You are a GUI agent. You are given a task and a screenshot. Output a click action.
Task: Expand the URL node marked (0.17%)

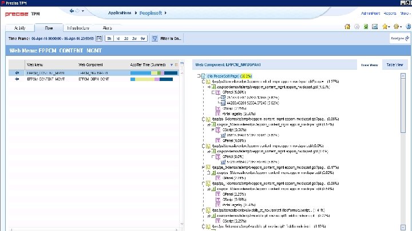click(x=203, y=167)
